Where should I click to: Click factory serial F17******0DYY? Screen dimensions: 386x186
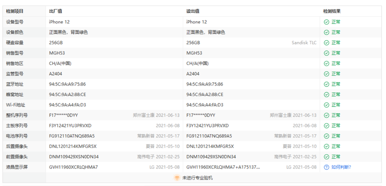click(63, 115)
